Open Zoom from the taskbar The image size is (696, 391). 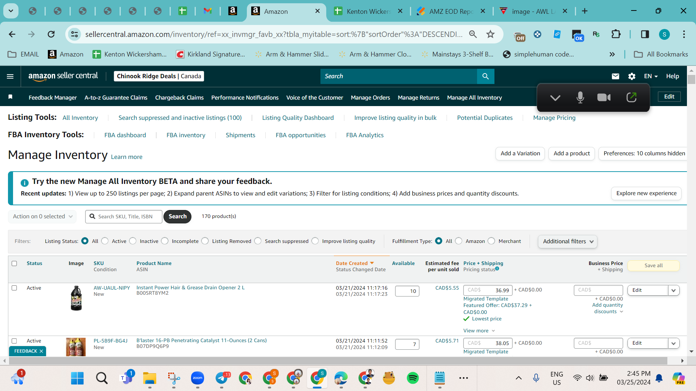pyautogui.click(x=198, y=378)
